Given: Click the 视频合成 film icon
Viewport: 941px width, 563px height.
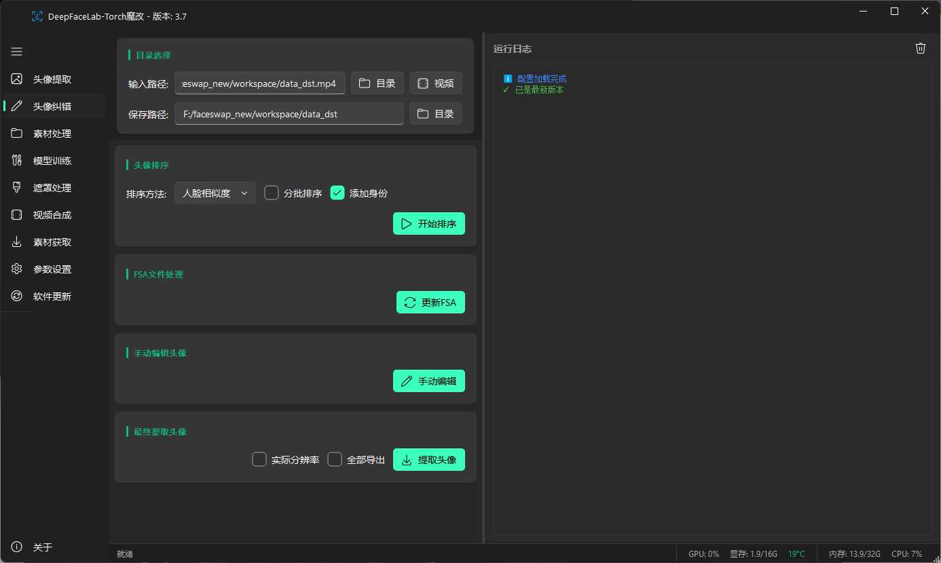Looking at the screenshot, I should coord(17,215).
